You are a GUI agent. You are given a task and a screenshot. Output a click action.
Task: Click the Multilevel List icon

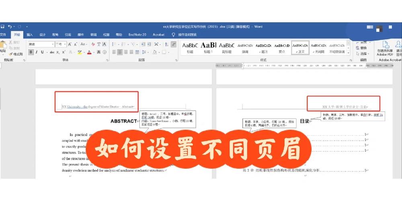(133, 44)
